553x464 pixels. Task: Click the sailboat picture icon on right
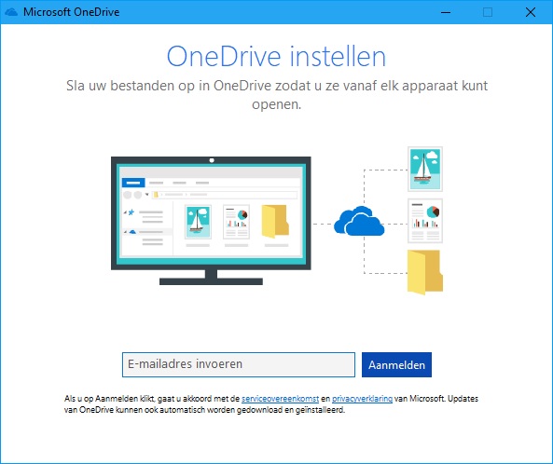(425, 170)
